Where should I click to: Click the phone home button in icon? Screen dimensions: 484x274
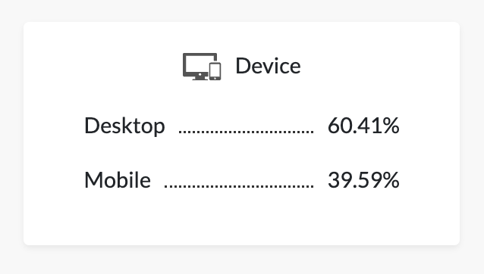(215, 78)
